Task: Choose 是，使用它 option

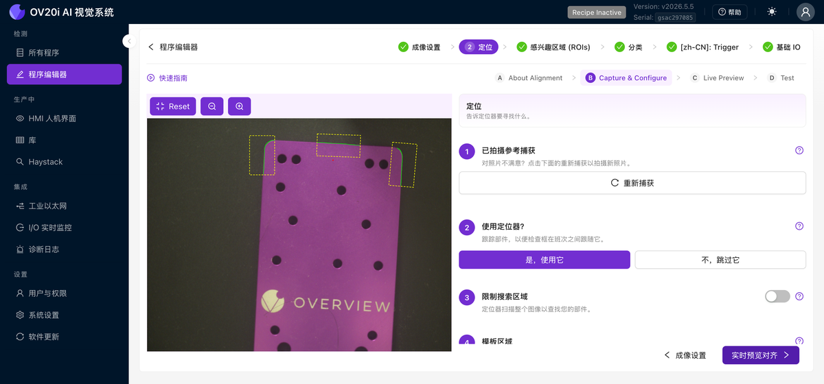Action: [x=545, y=260]
